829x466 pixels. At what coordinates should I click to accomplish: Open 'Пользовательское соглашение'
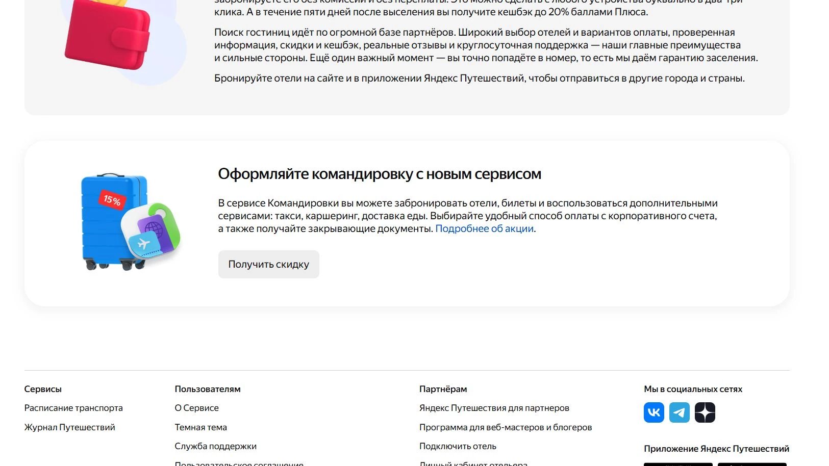click(239, 463)
